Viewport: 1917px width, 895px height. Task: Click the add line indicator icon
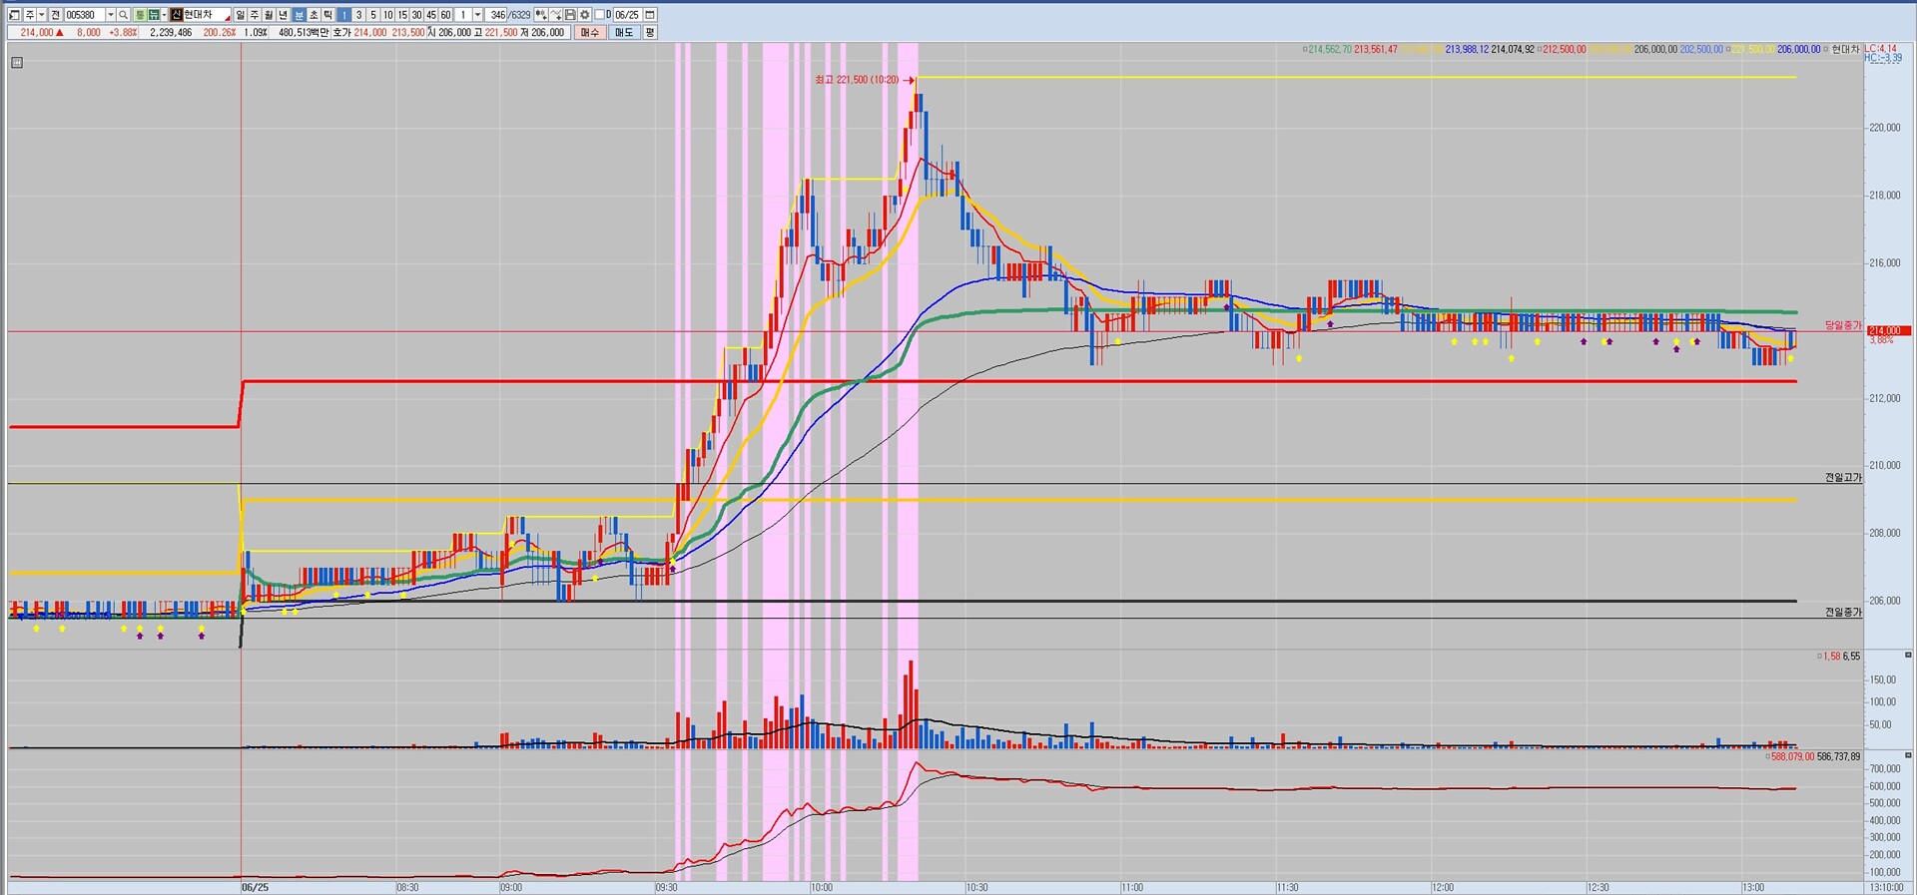point(556,15)
